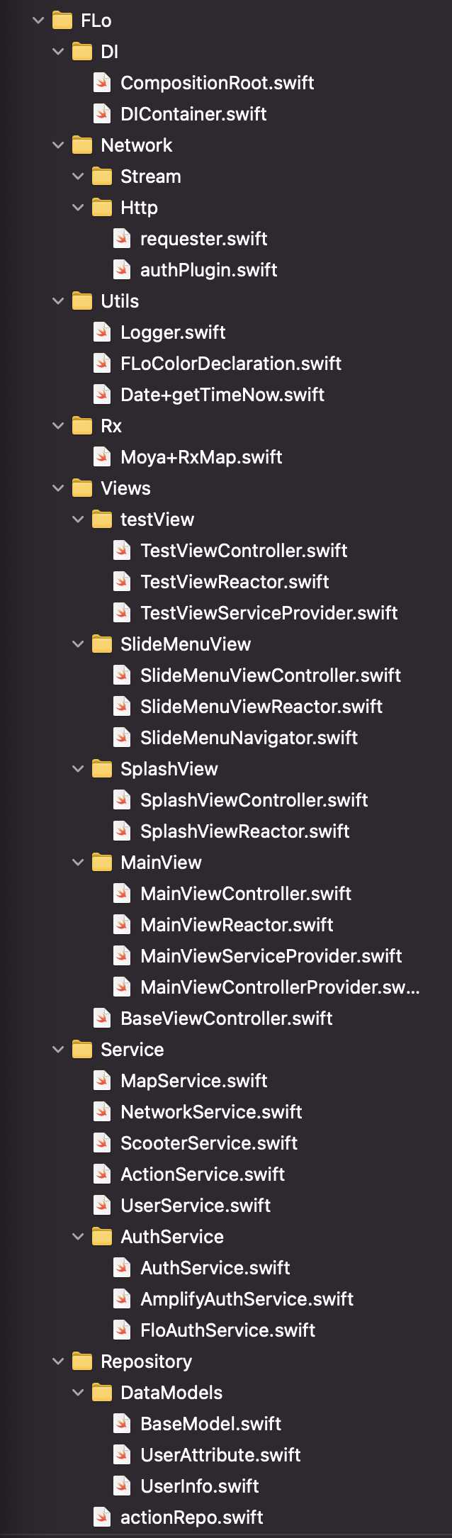Open ActionService.swift
452x1538 pixels.
pyautogui.click(x=203, y=1174)
